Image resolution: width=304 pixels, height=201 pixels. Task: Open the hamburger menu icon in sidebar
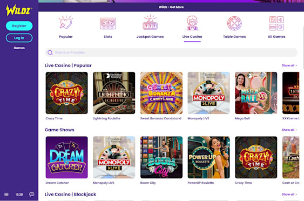6,195
